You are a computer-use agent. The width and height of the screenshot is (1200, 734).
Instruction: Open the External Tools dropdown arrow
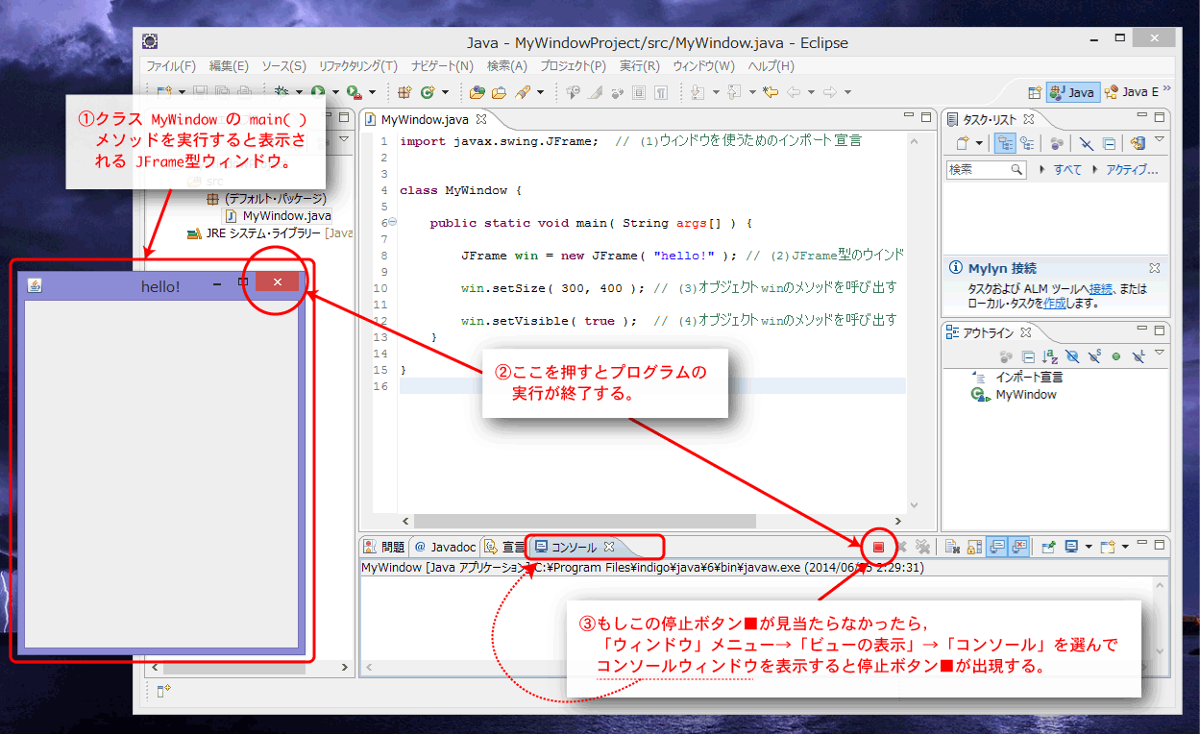coord(371,92)
